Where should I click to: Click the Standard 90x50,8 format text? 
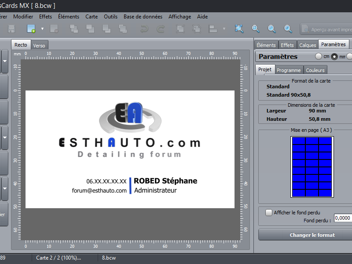tap(289, 95)
